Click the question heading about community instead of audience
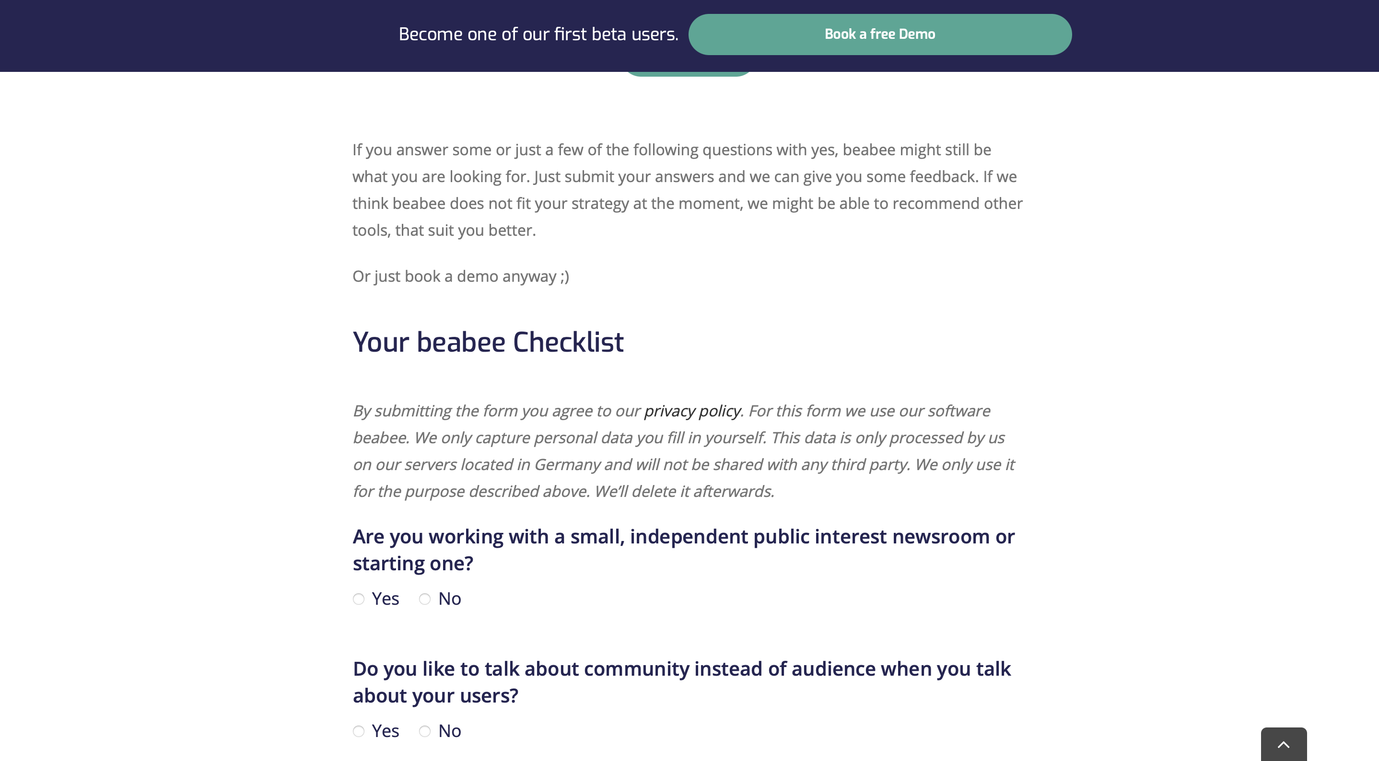The height and width of the screenshot is (761, 1379). 681,682
